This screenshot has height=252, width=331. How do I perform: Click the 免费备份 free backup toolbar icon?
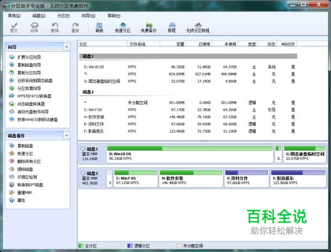pos(148,27)
